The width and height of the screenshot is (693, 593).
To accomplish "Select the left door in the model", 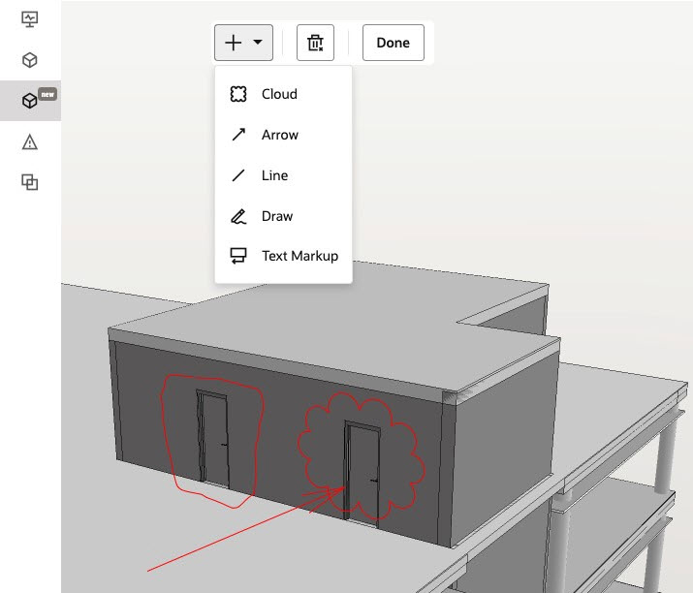I will pos(213,439).
